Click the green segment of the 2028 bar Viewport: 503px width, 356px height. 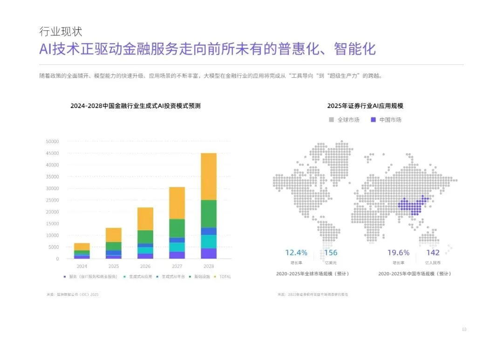coord(209,214)
